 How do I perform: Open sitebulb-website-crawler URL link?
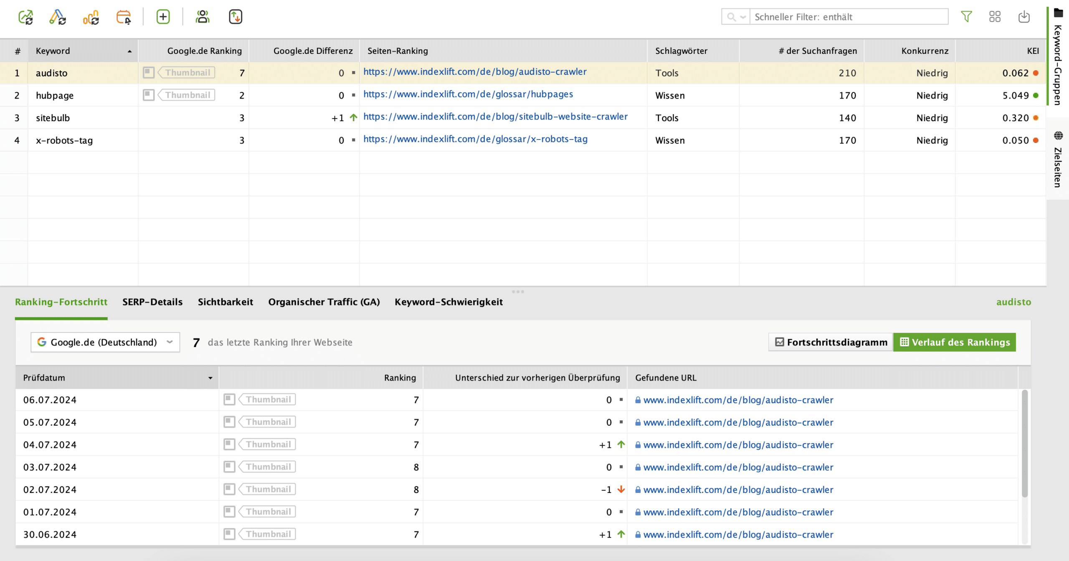495,117
